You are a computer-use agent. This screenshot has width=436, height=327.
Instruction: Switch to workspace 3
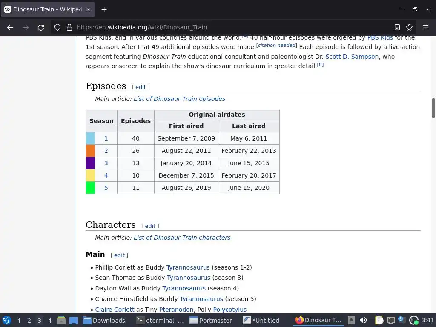click(x=39, y=321)
